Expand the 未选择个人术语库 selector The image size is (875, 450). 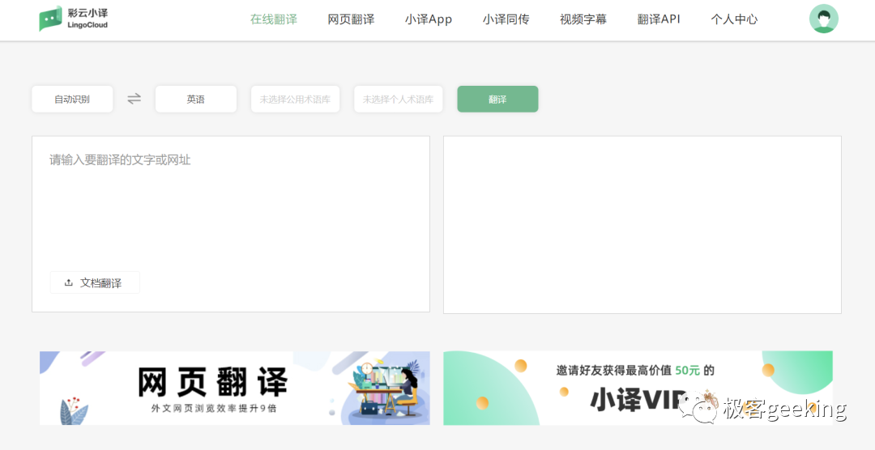(398, 100)
